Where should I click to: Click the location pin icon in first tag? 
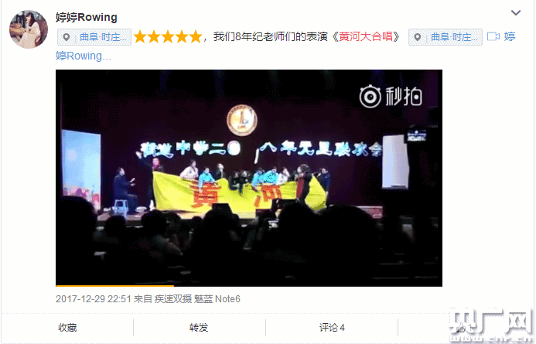pyautogui.click(x=67, y=37)
